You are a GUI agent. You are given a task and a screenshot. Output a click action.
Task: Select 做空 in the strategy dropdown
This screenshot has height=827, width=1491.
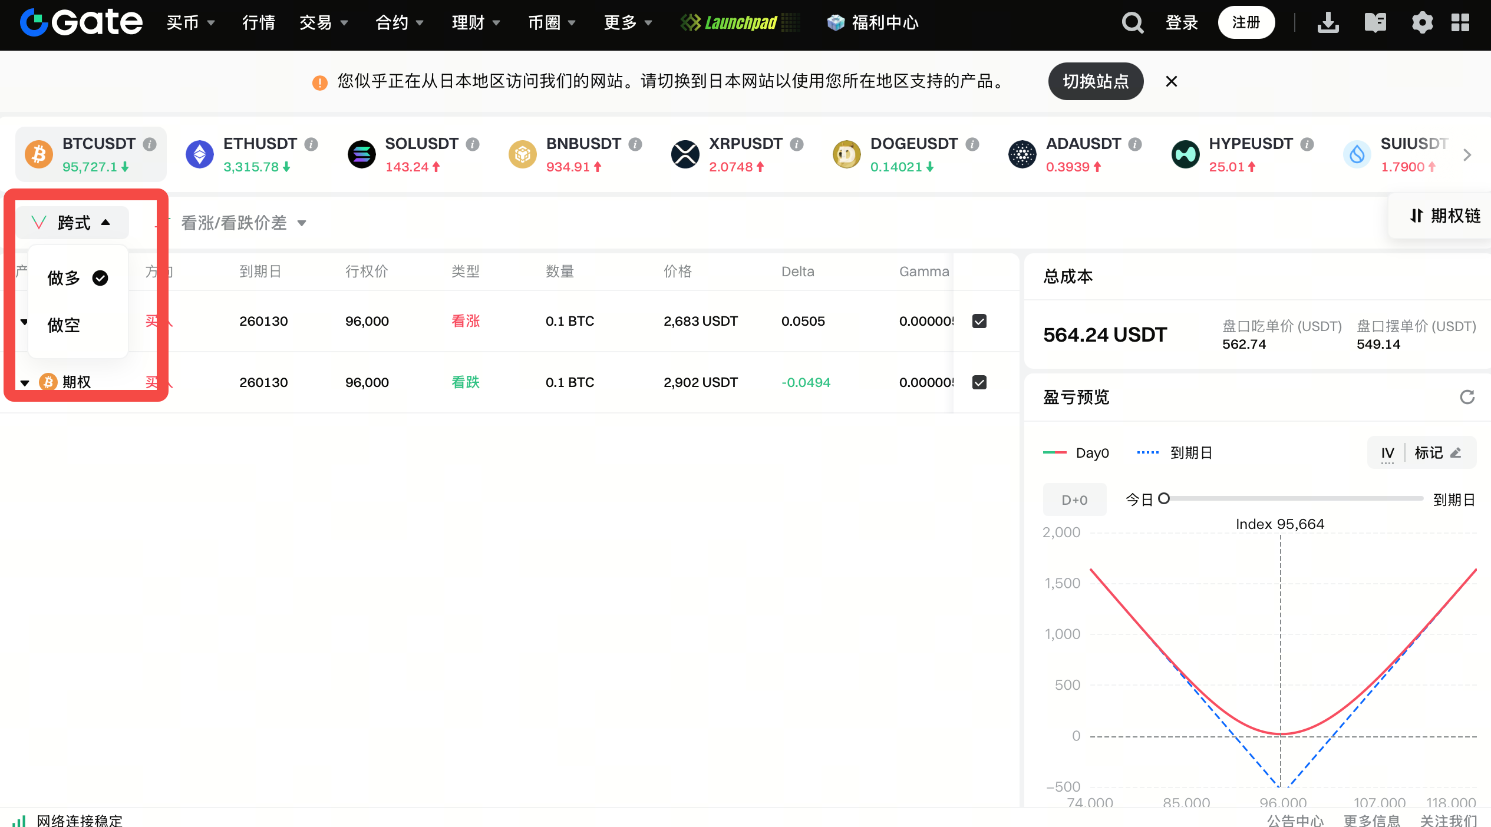tap(64, 325)
